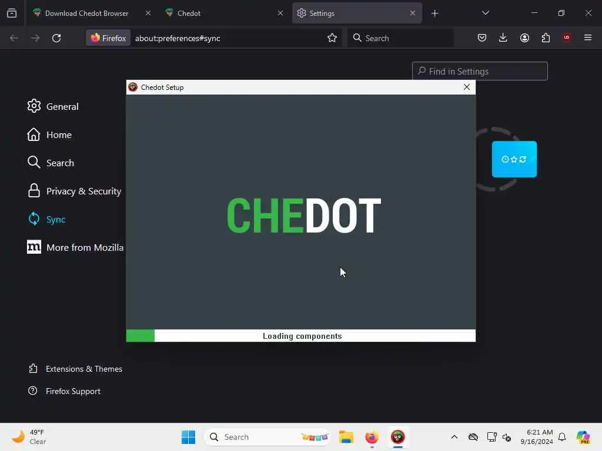This screenshot has width=602, height=451.
Task: Close the Chedot tab
Action: [x=280, y=13]
